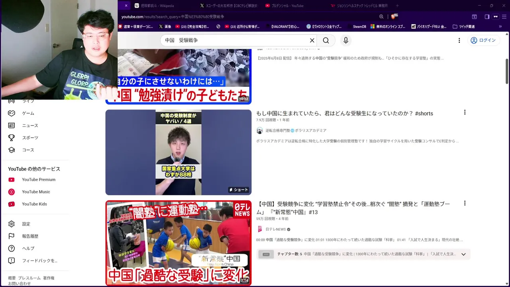Expand the チャプター数 chapters chevron
The width and height of the screenshot is (510, 287).
coord(463,254)
